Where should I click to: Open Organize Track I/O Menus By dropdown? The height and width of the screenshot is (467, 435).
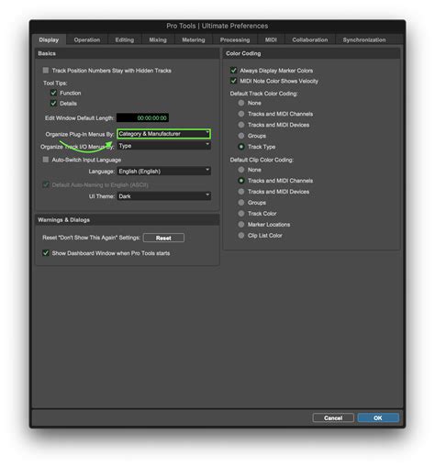click(163, 146)
